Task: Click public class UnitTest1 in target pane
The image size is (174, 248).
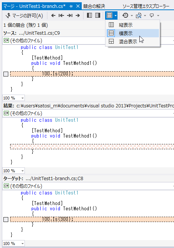Action: [x=49, y=193]
